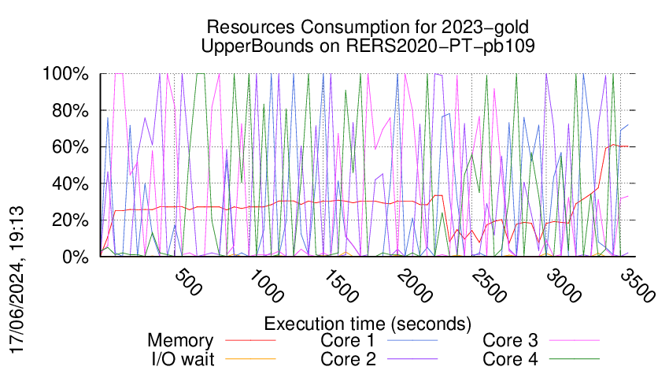Viewport: 669px width, 374px height.
Task: Click the 'Core 4' legend label
Action: [510, 359]
